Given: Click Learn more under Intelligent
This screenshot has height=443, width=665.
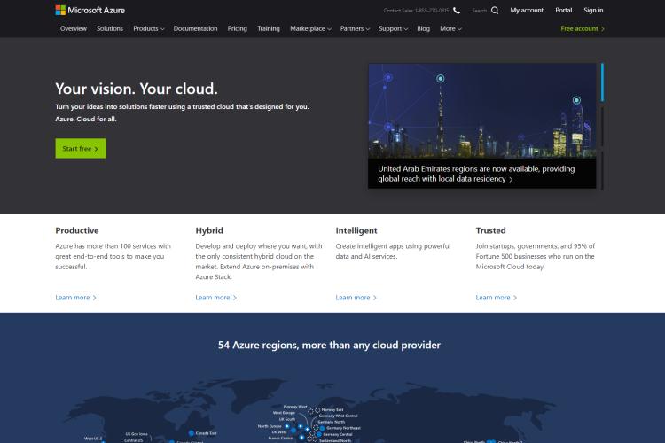Looking at the screenshot, I should 356,298.
